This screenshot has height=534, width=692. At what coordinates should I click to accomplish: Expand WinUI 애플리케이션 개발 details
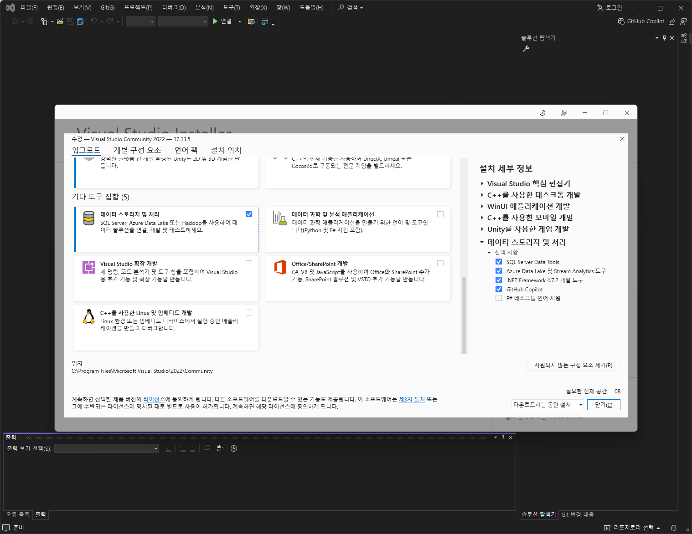coord(482,206)
